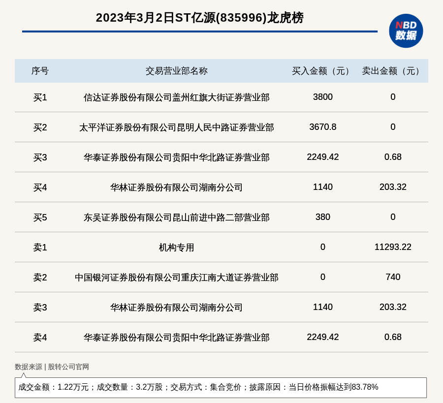Click the 机构专用 entry

177,248
